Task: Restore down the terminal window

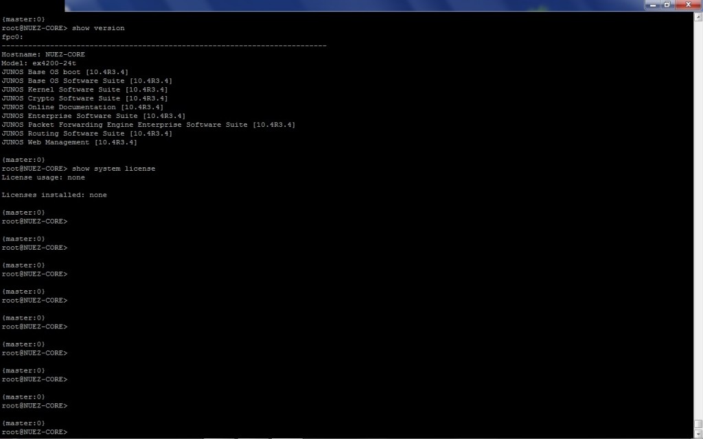Action: click(x=667, y=5)
